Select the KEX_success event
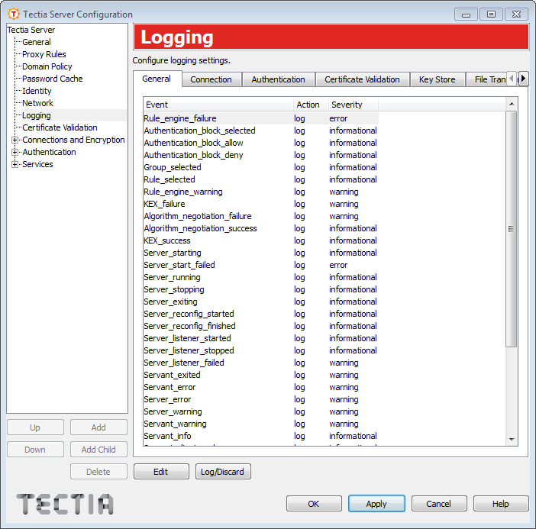 point(261,240)
